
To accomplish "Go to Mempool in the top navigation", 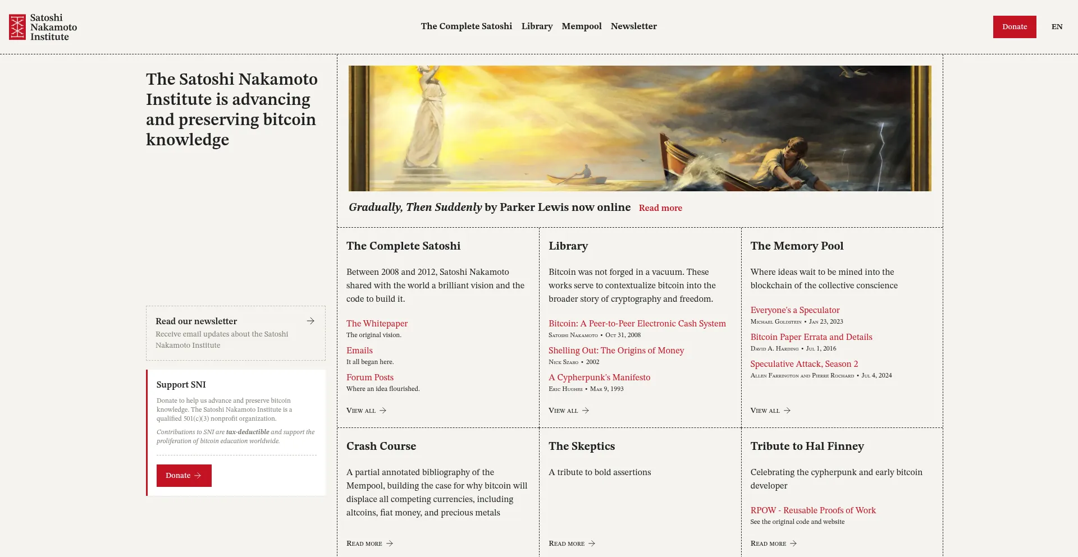I will tap(581, 26).
